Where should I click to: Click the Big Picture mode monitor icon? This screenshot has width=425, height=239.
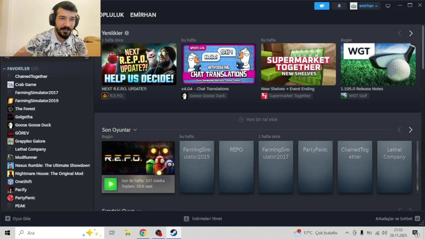pyautogui.click(x=388, y=6)
